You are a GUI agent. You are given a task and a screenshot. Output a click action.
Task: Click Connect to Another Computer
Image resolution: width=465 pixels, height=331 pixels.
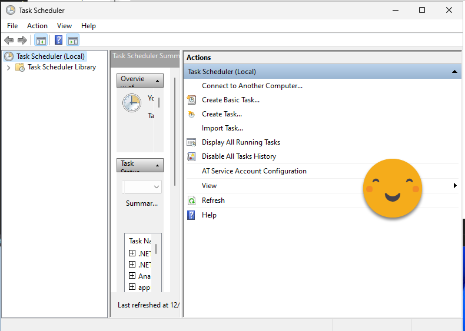pos(252,86)
